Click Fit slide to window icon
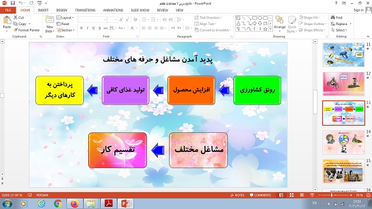This screenshot has height=209, width=372. [368, 195]
